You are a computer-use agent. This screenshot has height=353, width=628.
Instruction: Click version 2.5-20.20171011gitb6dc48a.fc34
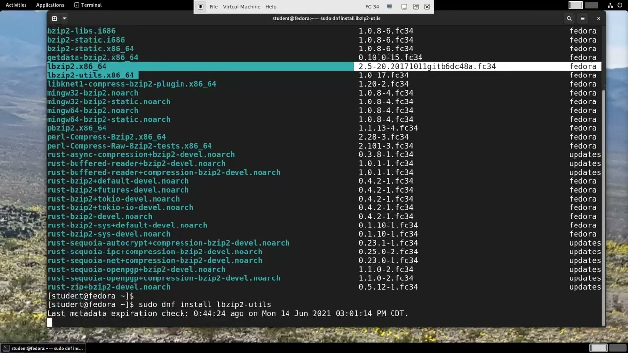427,66
